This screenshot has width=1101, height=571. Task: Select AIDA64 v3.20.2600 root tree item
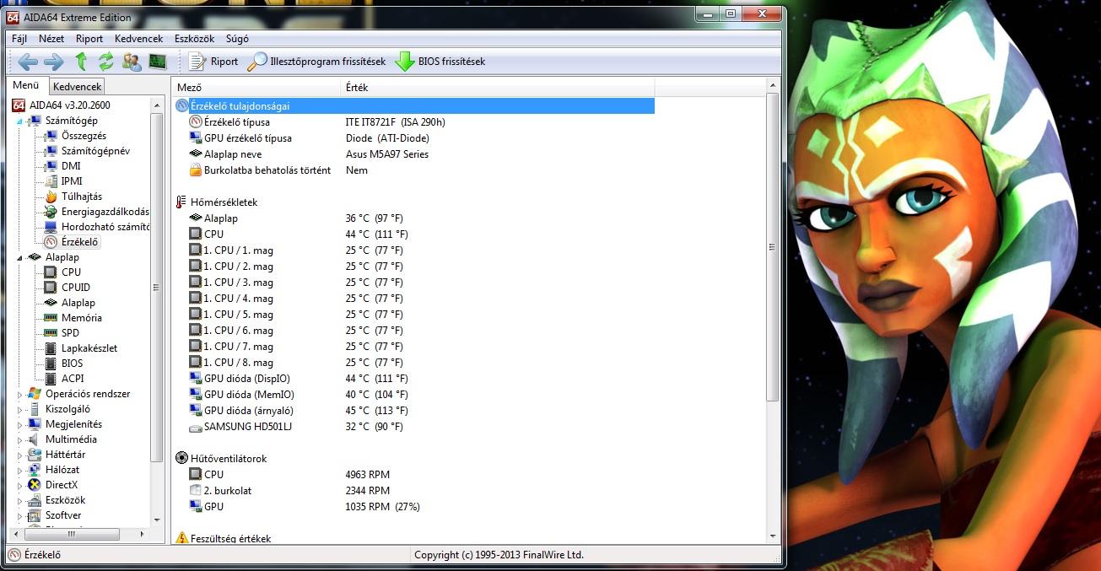click(x=62, y=105)
